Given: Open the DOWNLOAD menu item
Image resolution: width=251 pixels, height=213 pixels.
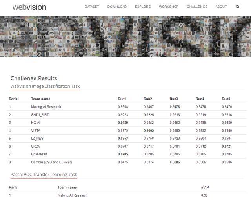Looking at the screenshot, I should click(117, 7).
